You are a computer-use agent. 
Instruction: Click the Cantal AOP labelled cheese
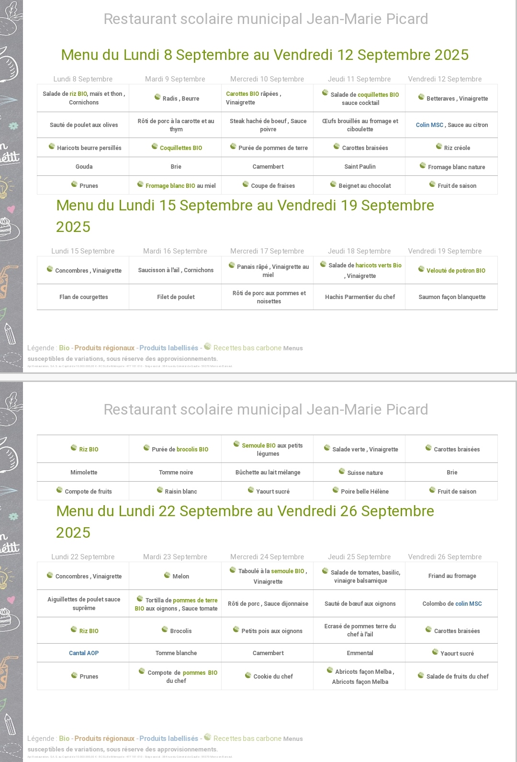pyautogui.click(x=84, y=653)
